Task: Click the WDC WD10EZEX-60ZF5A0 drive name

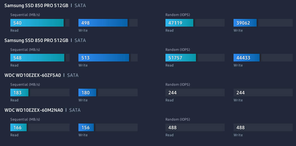Action: [x=33, y=75]
